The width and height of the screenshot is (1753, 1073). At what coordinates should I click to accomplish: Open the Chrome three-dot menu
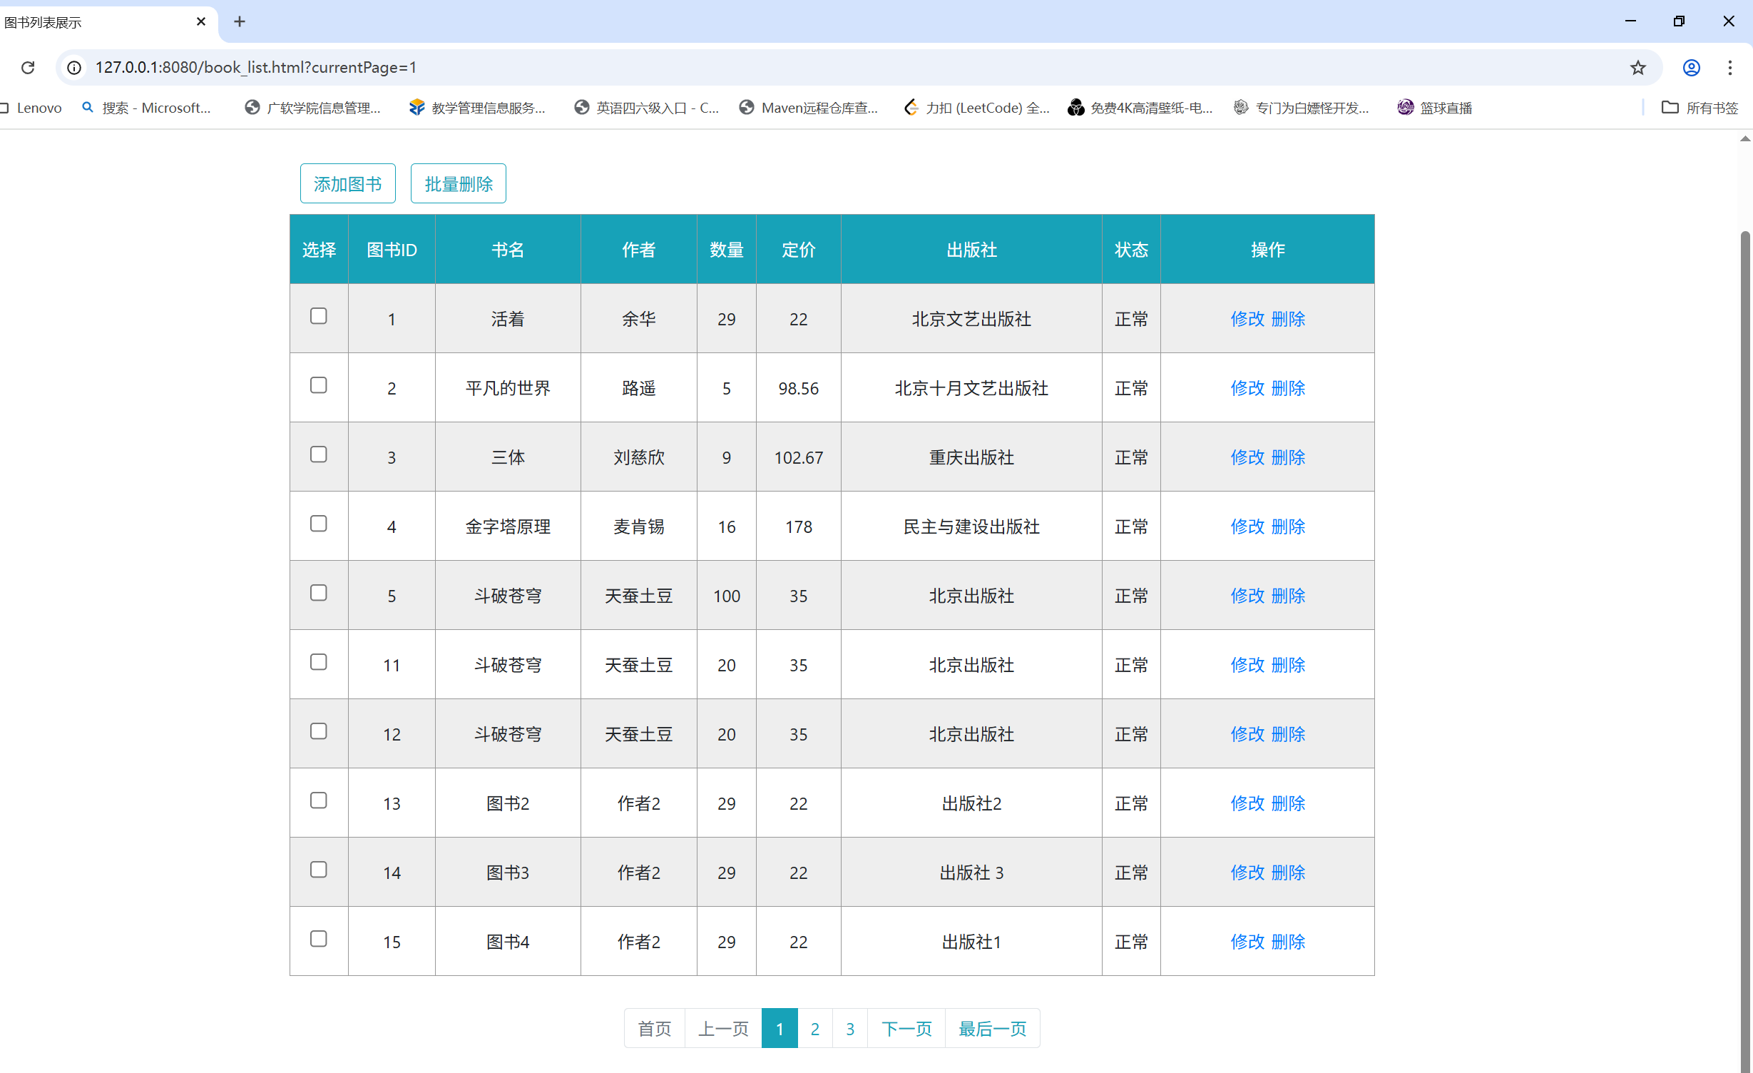(x=1729, y=67)
